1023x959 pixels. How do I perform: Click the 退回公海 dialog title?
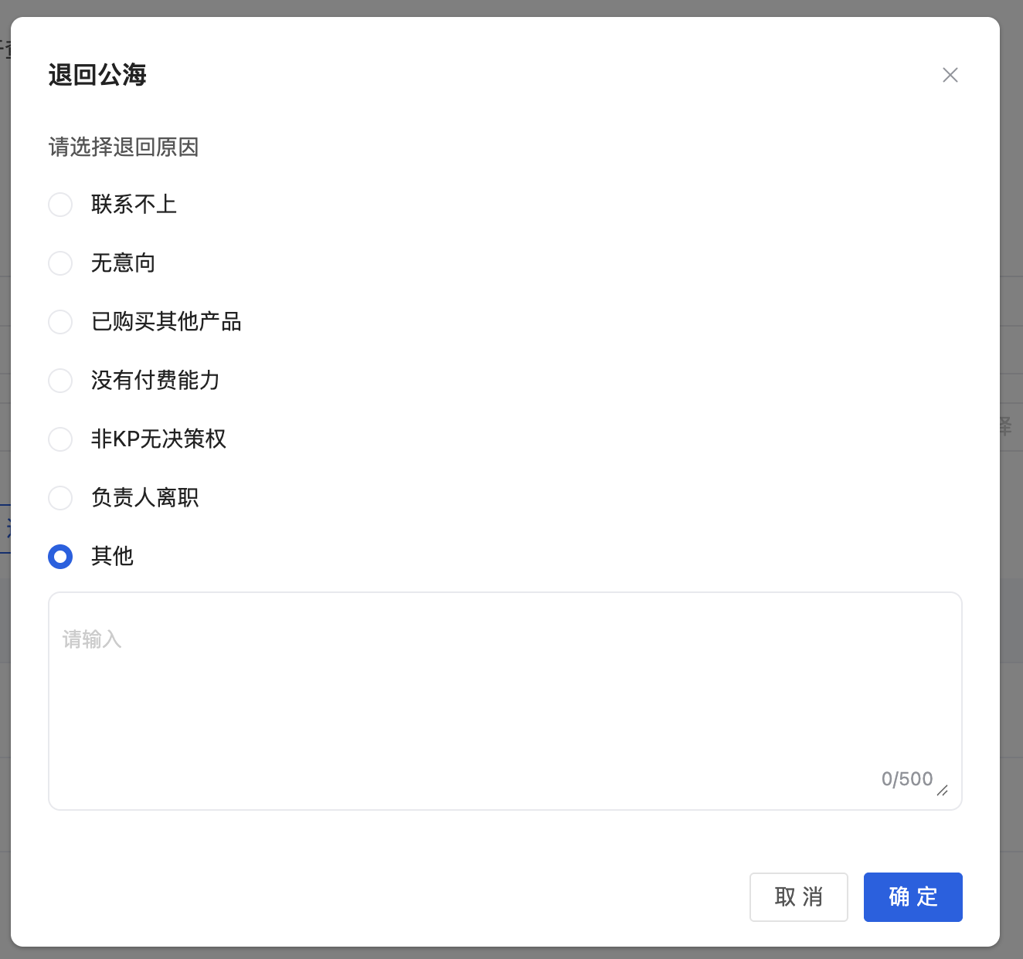97,75
